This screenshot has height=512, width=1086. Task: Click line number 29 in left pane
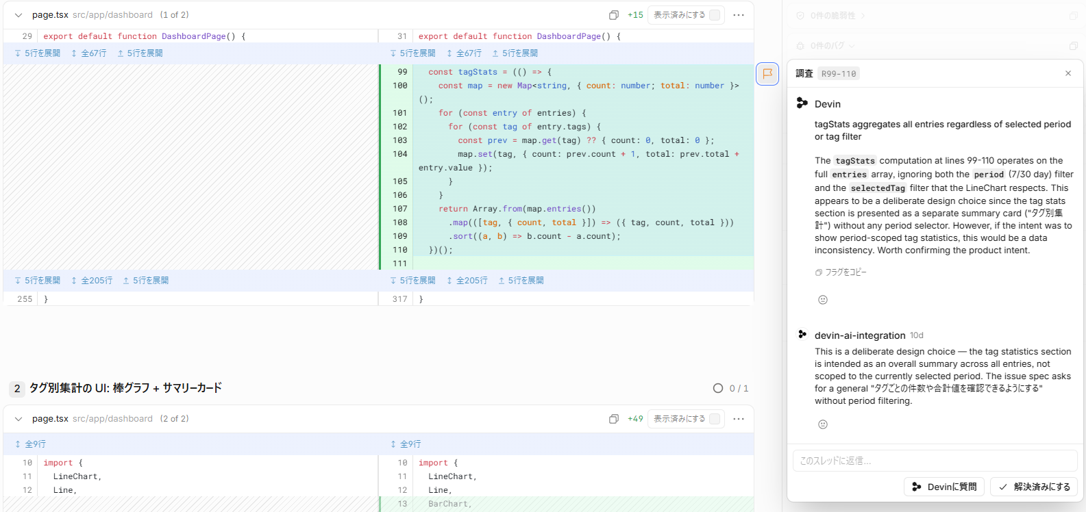pyautogui.click(x=27, y=36)
